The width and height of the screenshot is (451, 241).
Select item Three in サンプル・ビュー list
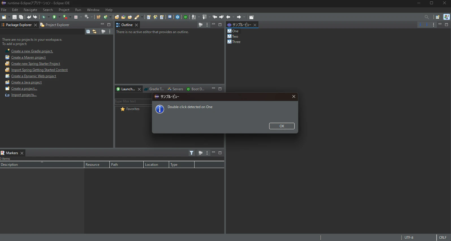tap(234, 42)
